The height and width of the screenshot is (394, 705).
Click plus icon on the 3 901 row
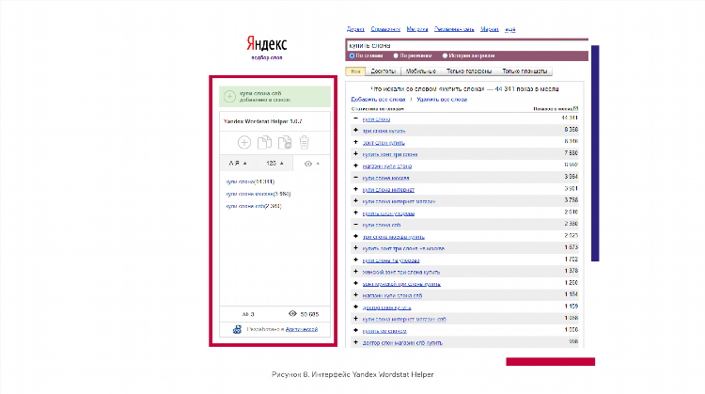pos(355,189)
